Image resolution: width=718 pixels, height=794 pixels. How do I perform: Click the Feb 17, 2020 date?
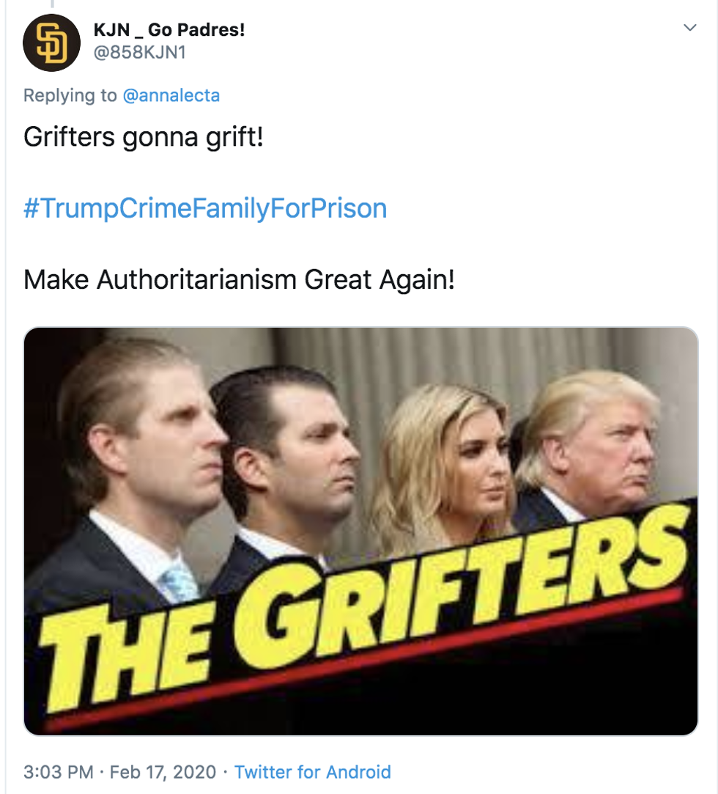[x=163, y=772]
